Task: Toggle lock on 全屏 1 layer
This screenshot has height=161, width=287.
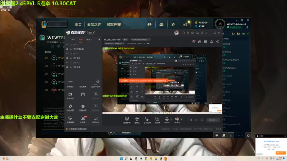Action: click(71, 67)
